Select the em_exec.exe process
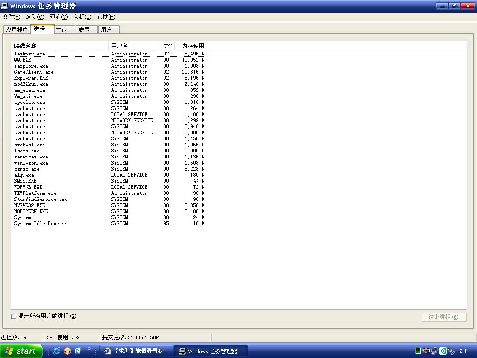 [110, 90]
